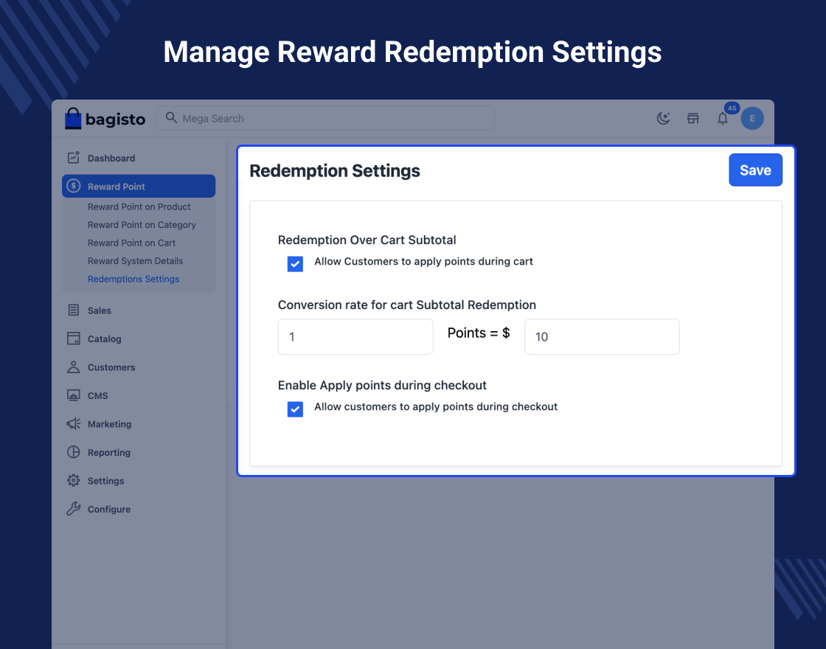Click the Configure wrench icon

(73, 509)
